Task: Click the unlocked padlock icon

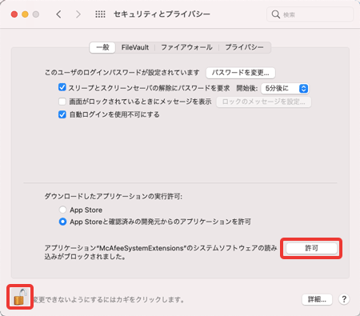Action: coord(21,297)
